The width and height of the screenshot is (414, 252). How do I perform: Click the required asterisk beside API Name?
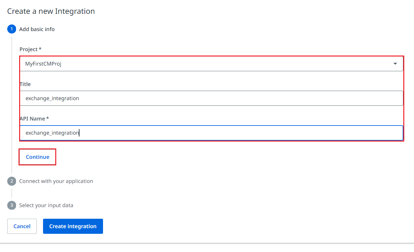point(47,119)
